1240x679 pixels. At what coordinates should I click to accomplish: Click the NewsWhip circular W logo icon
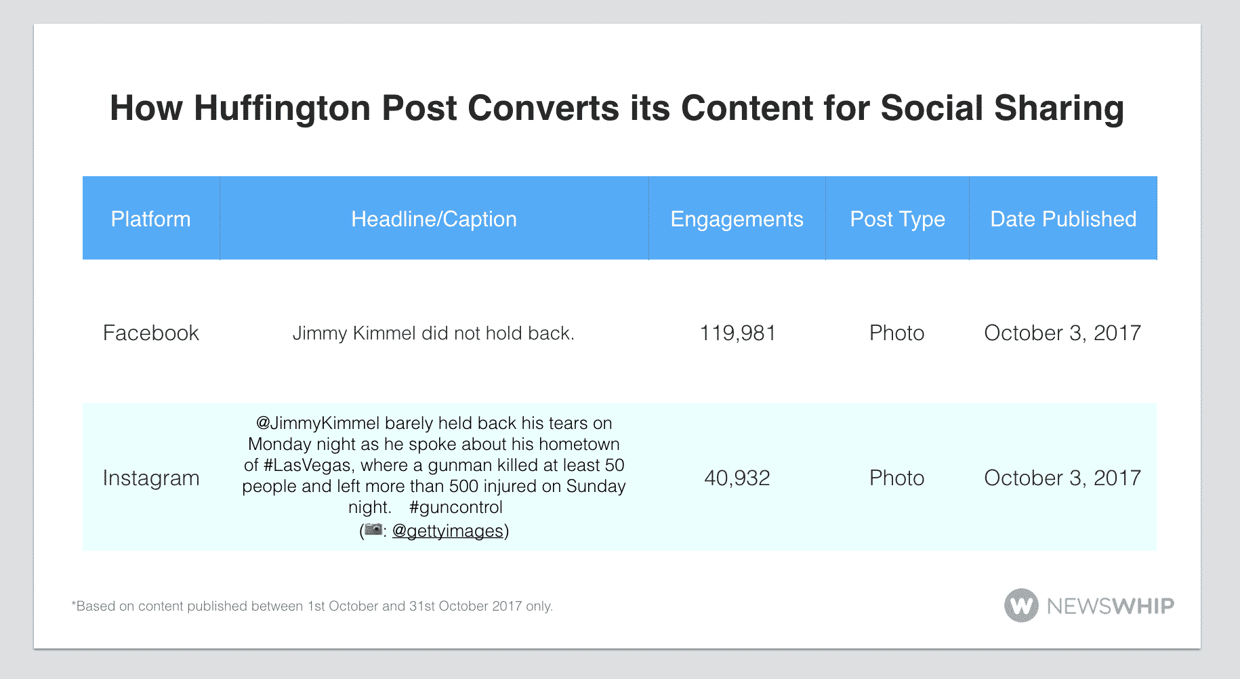pyautogui.click(x=1021, y=605)
